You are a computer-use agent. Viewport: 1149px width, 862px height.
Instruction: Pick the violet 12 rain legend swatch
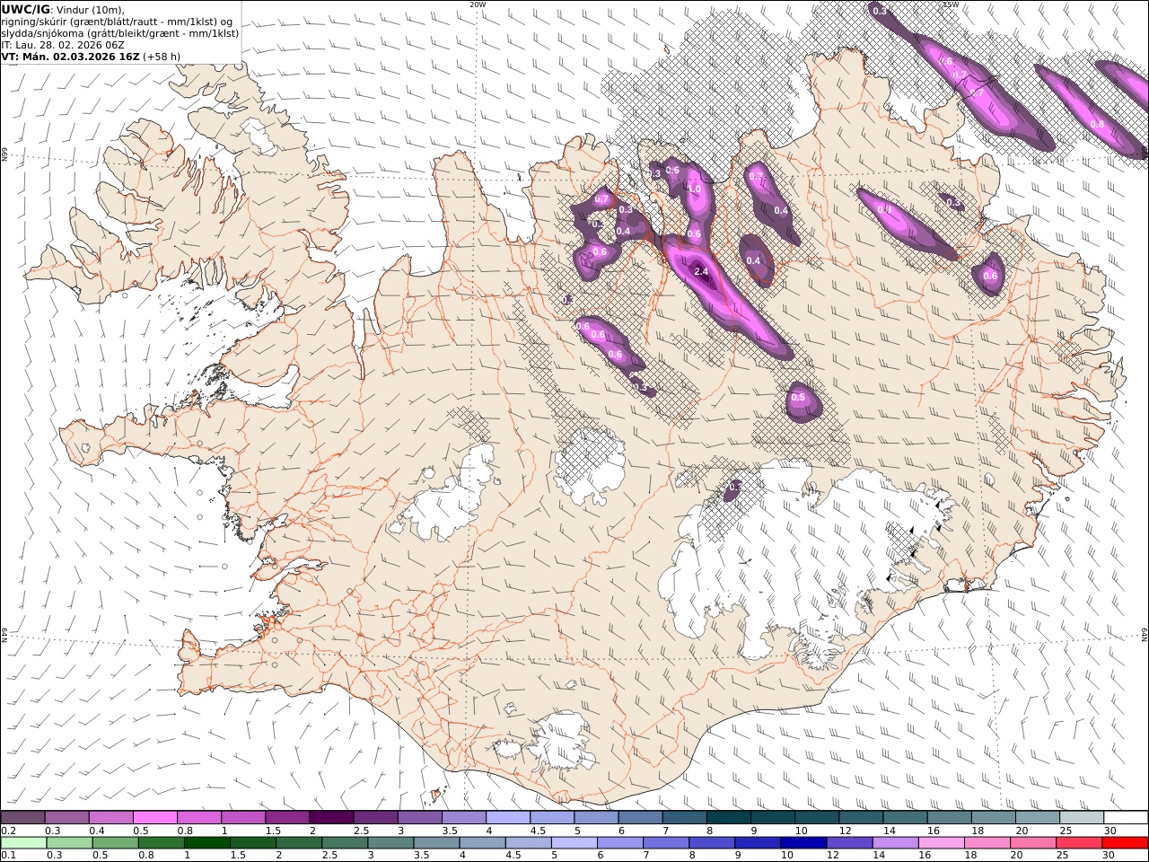tap(848, 843)
